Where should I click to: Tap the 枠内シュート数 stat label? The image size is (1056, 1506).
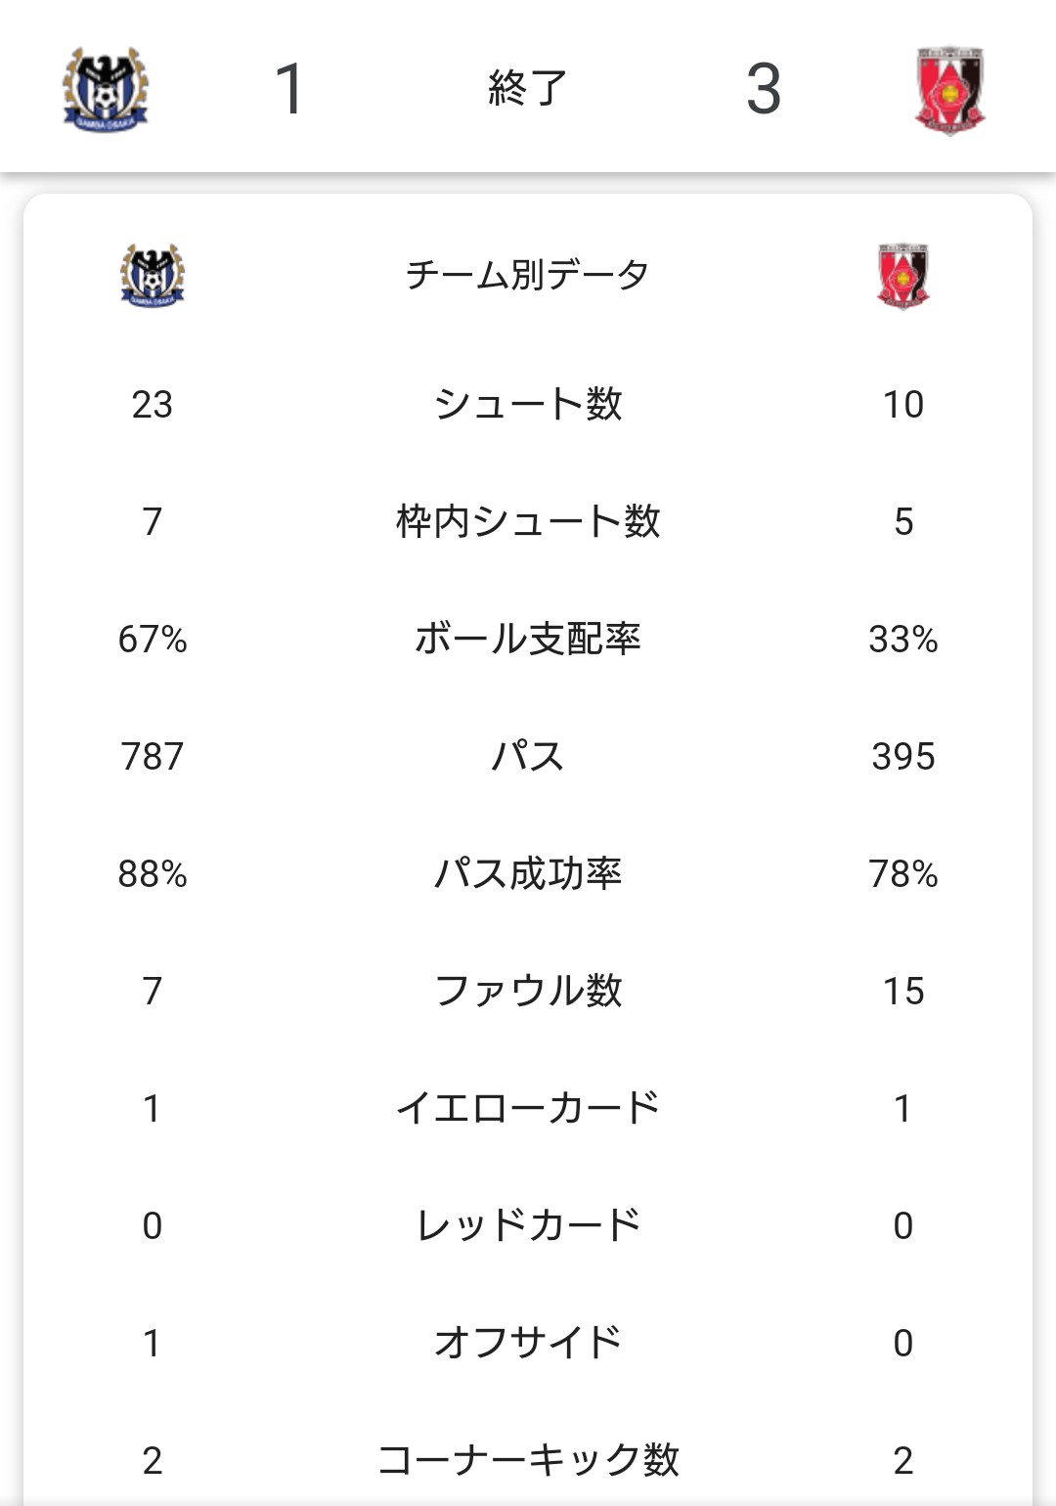[x=528, y=521]
